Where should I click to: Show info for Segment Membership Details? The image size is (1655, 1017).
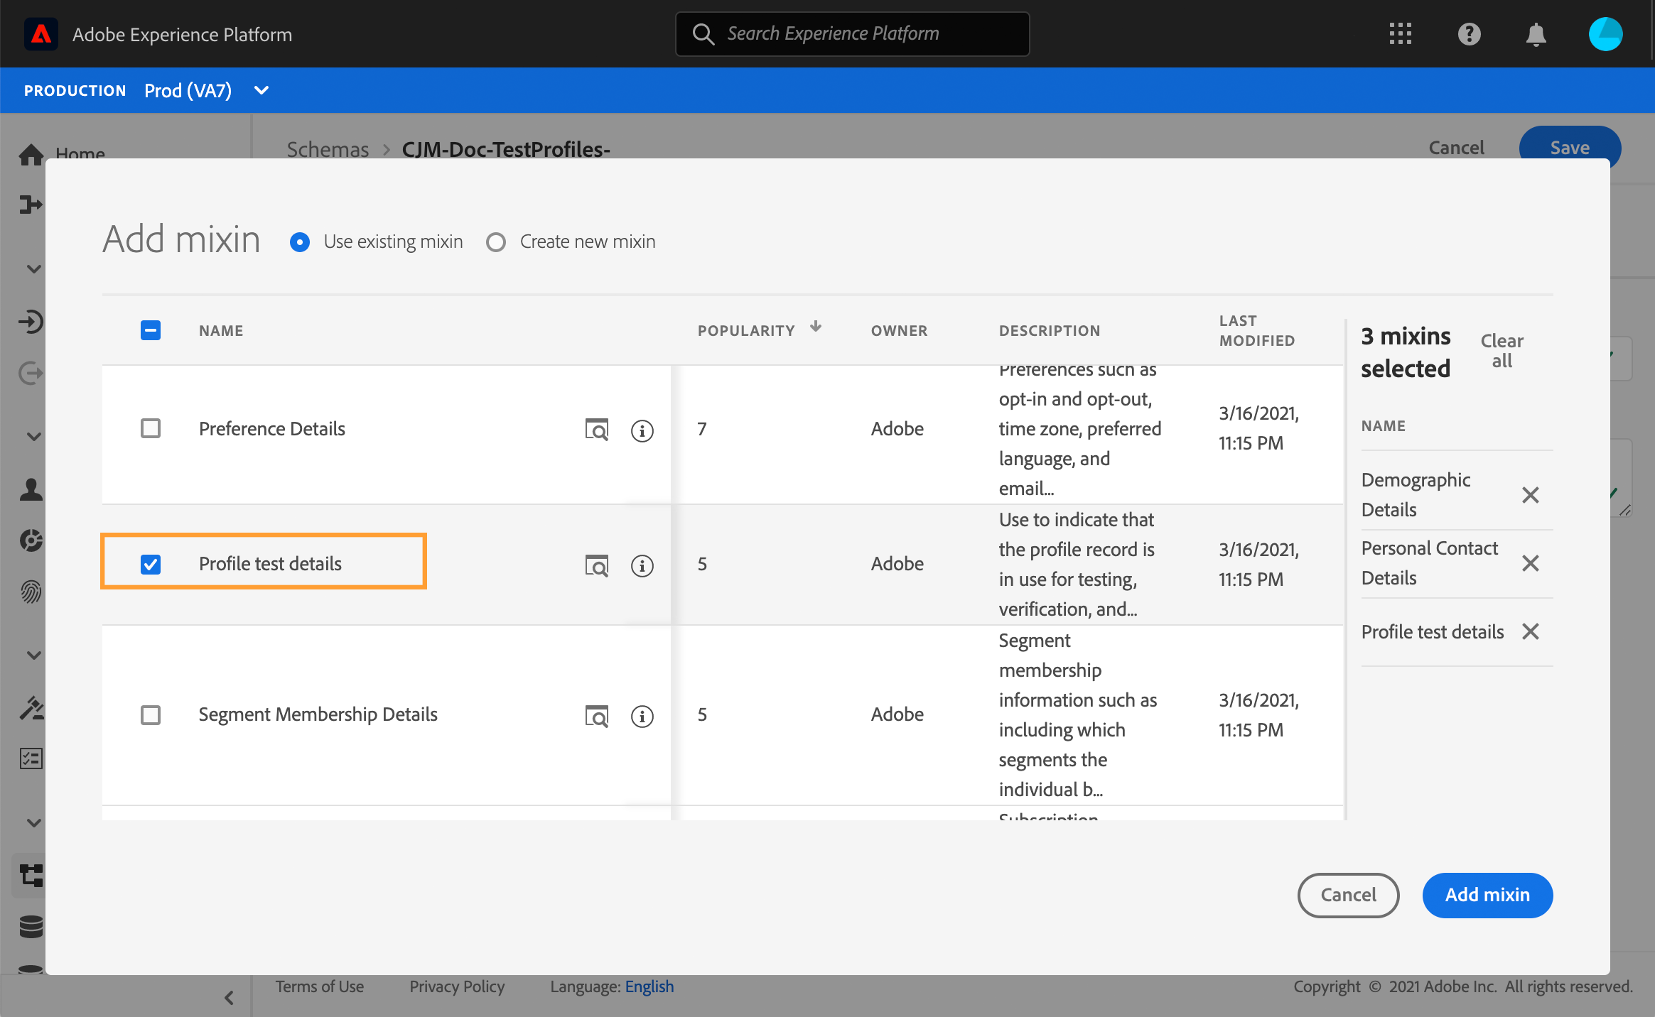(x=642, y=717)
